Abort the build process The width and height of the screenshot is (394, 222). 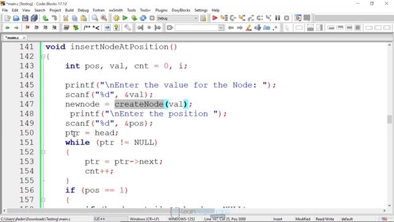coord(152,18)
